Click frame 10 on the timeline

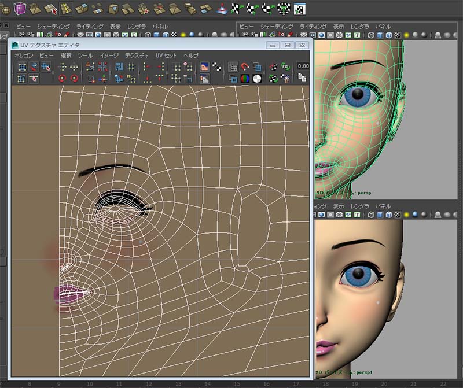90,383
